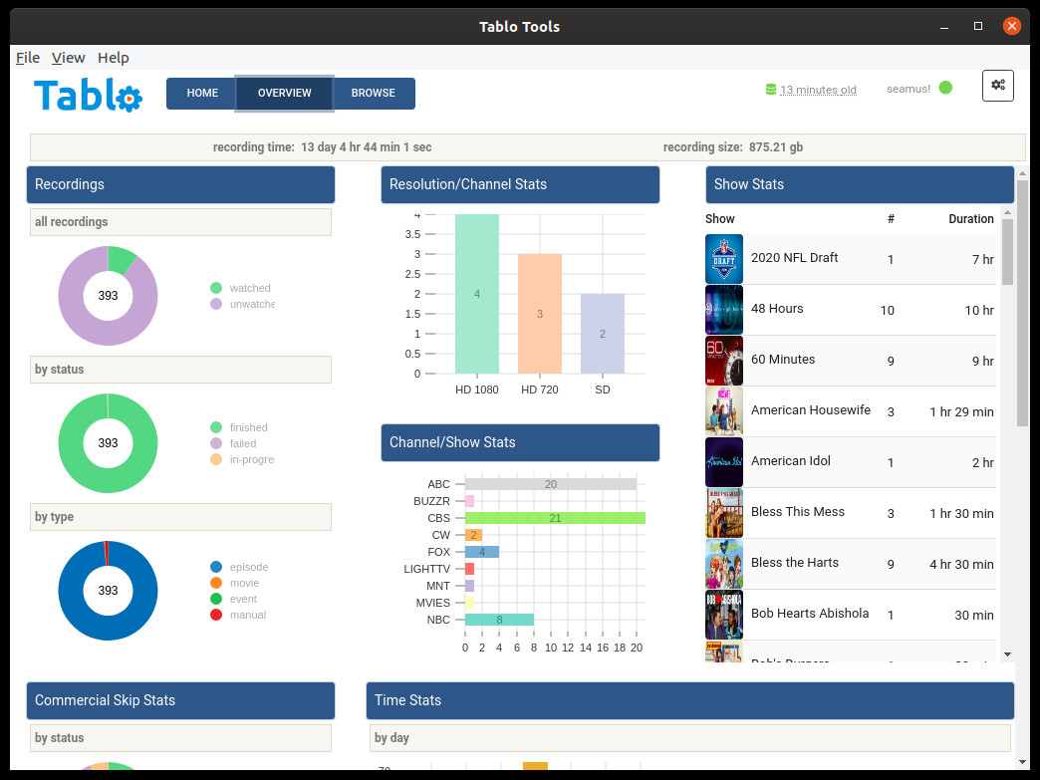Image resolution: width=1040 pixels, height=780 pixels.
Task: Click the green seamus! connection status dot
Action: click(945, 88)
